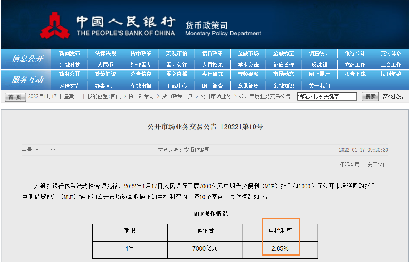Open 反洗钱 navigation link
Viewport: 411px width, 262px height.
pos(319,65)
